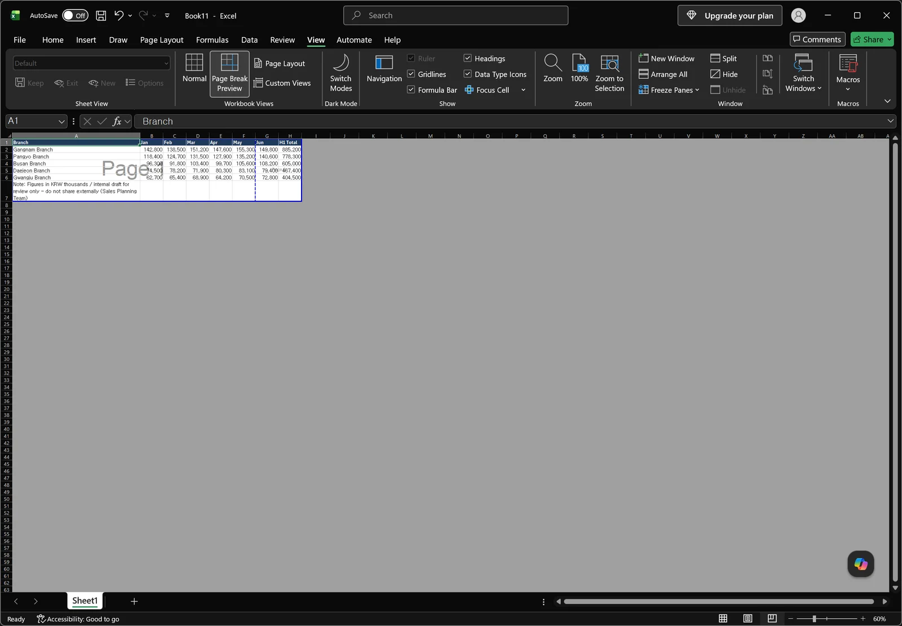902x626 pixels.
Task: Toggle the Gridlines checkbox
Action: point(411,74)
